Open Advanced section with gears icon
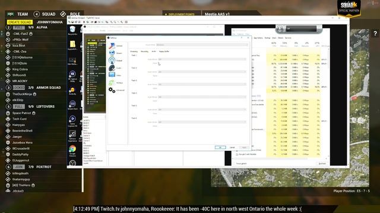This screenshot has width=380, height=213. 116,90
